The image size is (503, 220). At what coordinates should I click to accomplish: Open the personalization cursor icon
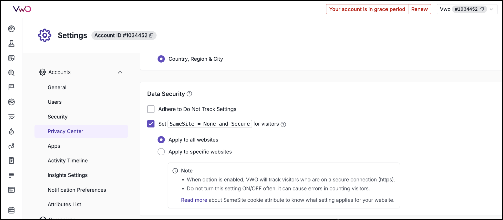coord(11,58)
